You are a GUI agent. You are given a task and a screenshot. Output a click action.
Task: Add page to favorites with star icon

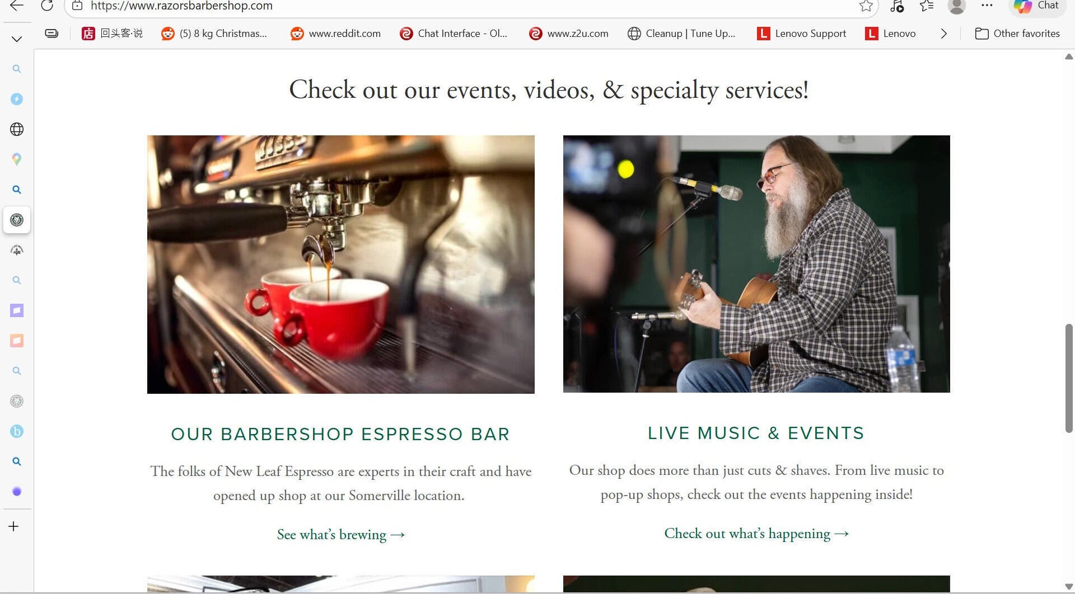pyautogui.click(x=866, y=6)
